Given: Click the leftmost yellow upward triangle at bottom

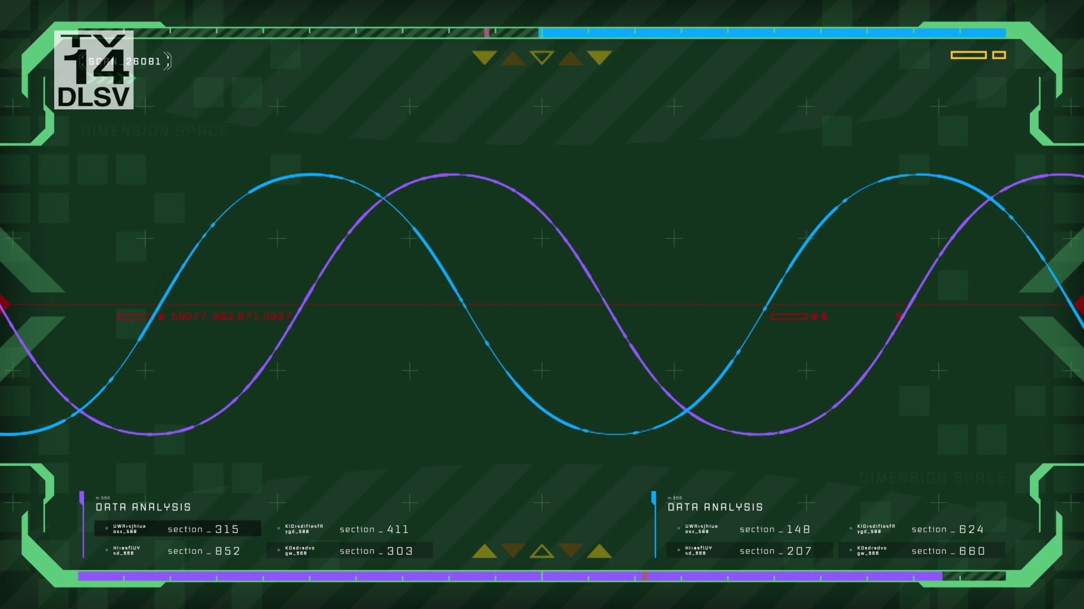Looking at the screenshot, I should coord(484,551).
